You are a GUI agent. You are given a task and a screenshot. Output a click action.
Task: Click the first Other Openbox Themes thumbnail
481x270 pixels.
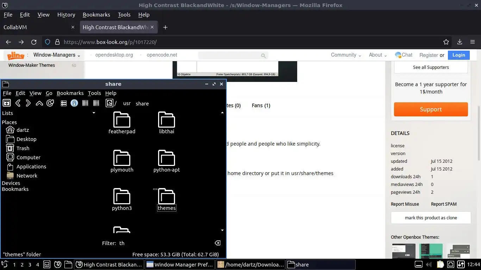(404, 251)
